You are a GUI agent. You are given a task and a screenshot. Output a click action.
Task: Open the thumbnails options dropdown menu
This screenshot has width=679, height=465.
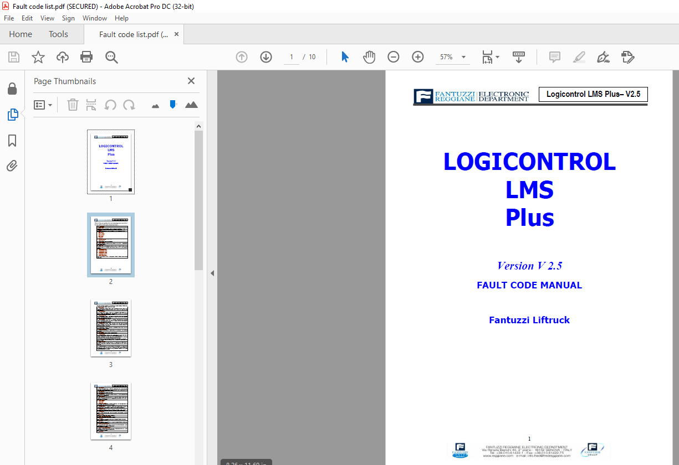tap(43, 105)
